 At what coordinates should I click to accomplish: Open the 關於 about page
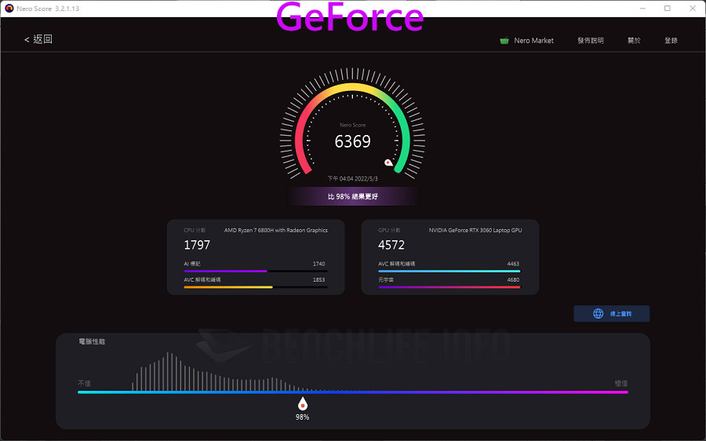(634, 41)
